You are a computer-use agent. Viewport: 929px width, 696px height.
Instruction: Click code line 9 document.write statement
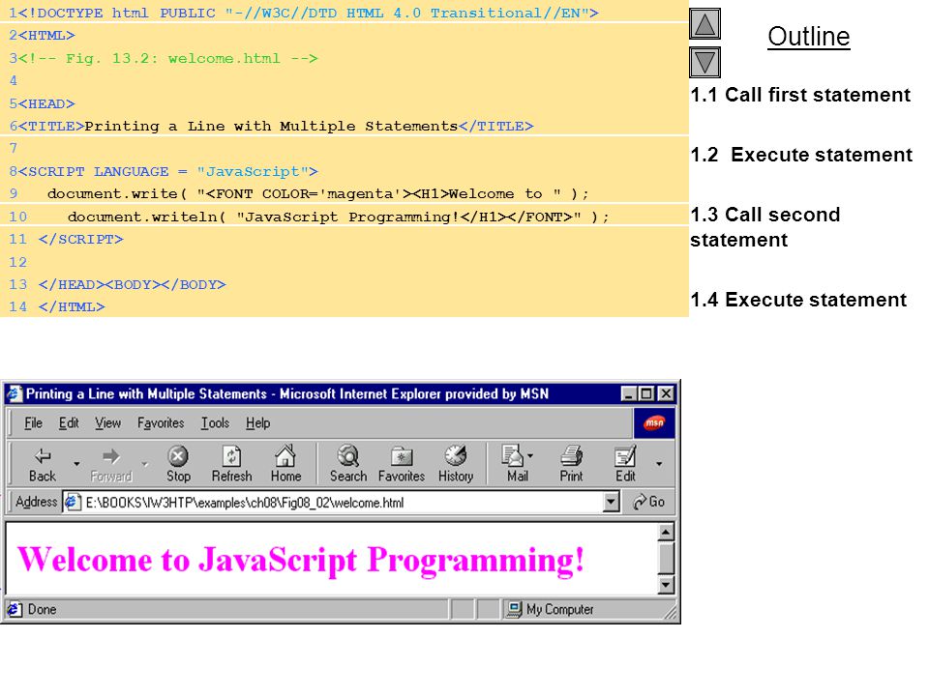point(318,194)
